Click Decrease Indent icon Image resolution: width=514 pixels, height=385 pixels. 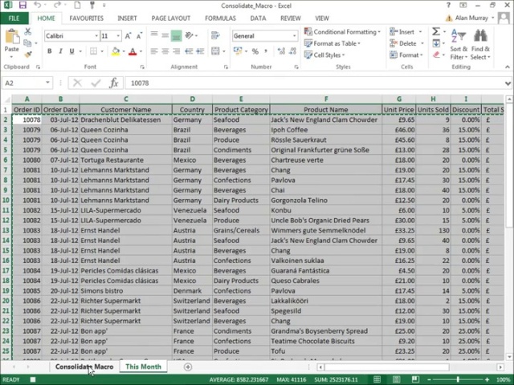[x=189, y=51]
